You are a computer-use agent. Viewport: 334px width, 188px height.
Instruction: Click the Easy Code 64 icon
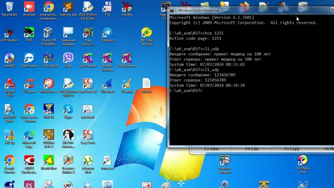click(88, 86)
